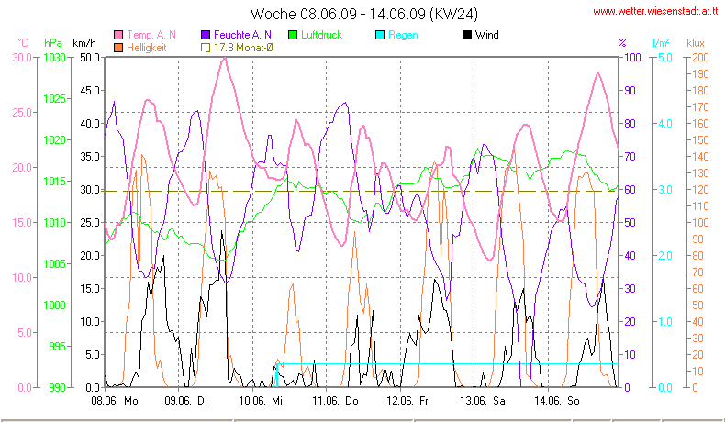Click the °C axis unit label
Viewport: 725px width, 422px height.
(23, 43)
